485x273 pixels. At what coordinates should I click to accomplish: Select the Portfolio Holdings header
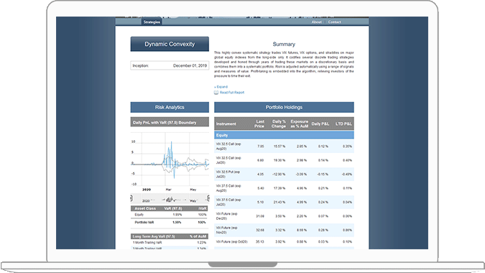pos(284,107)
